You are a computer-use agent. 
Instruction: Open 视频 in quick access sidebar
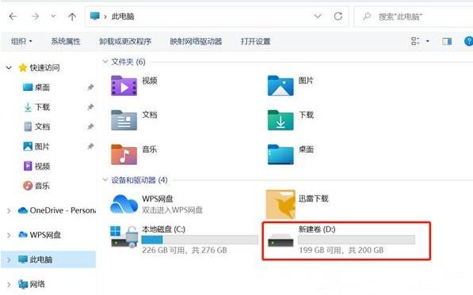(42, 166)
